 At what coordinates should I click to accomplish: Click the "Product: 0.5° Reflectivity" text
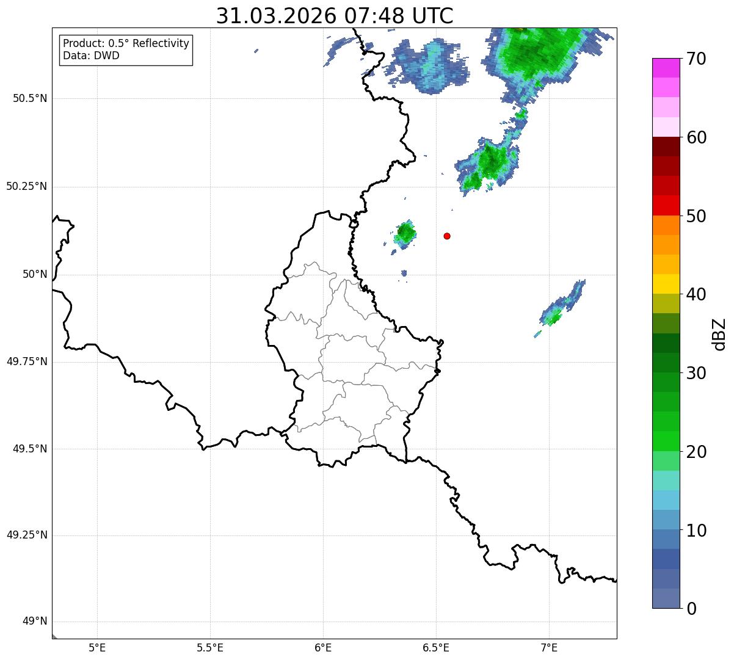point(126,43)
